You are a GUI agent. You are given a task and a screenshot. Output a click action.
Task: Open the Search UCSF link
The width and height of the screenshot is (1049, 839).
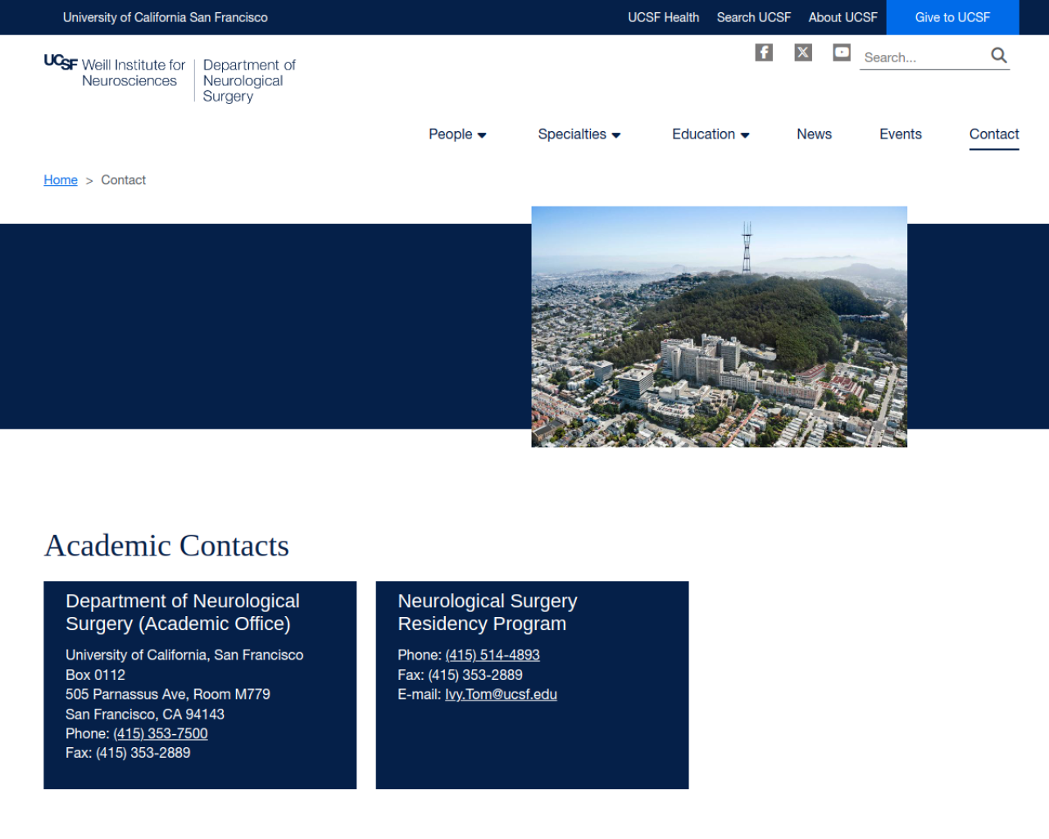(x=754, y=17)
